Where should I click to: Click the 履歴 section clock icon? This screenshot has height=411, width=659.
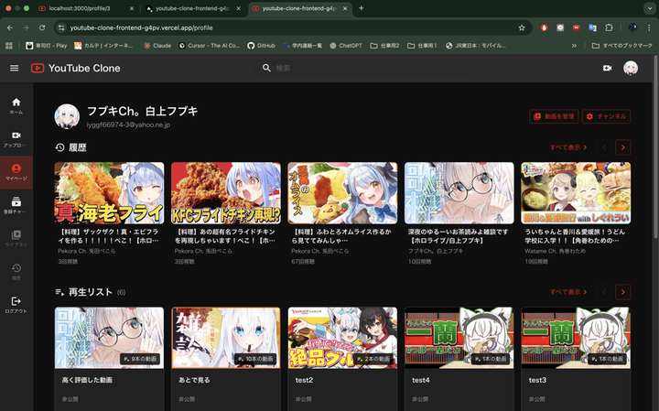(60, 147)
